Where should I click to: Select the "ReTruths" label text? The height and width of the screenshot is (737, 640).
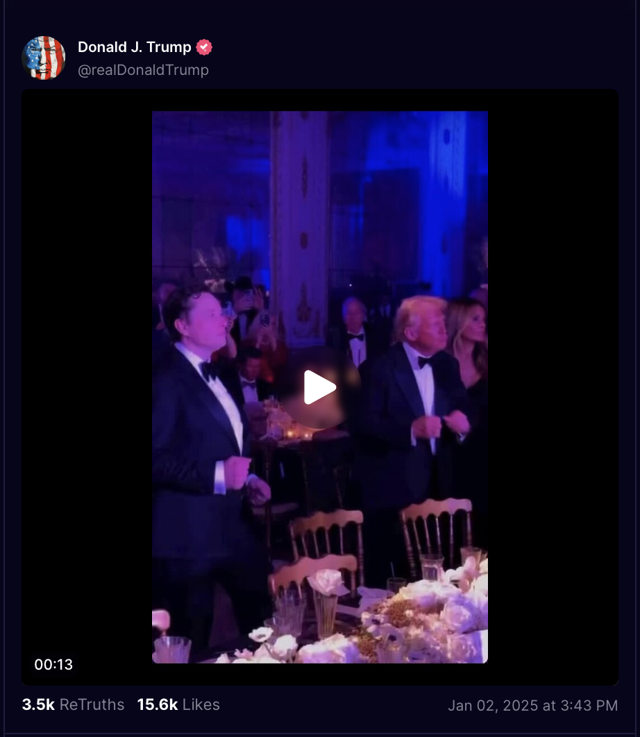pos(92,704)
